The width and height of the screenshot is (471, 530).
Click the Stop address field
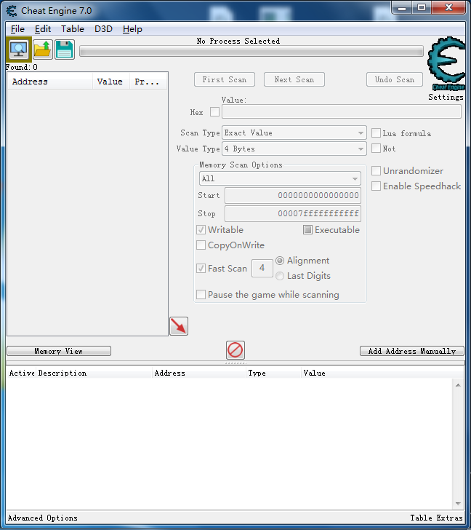(292, 213)
